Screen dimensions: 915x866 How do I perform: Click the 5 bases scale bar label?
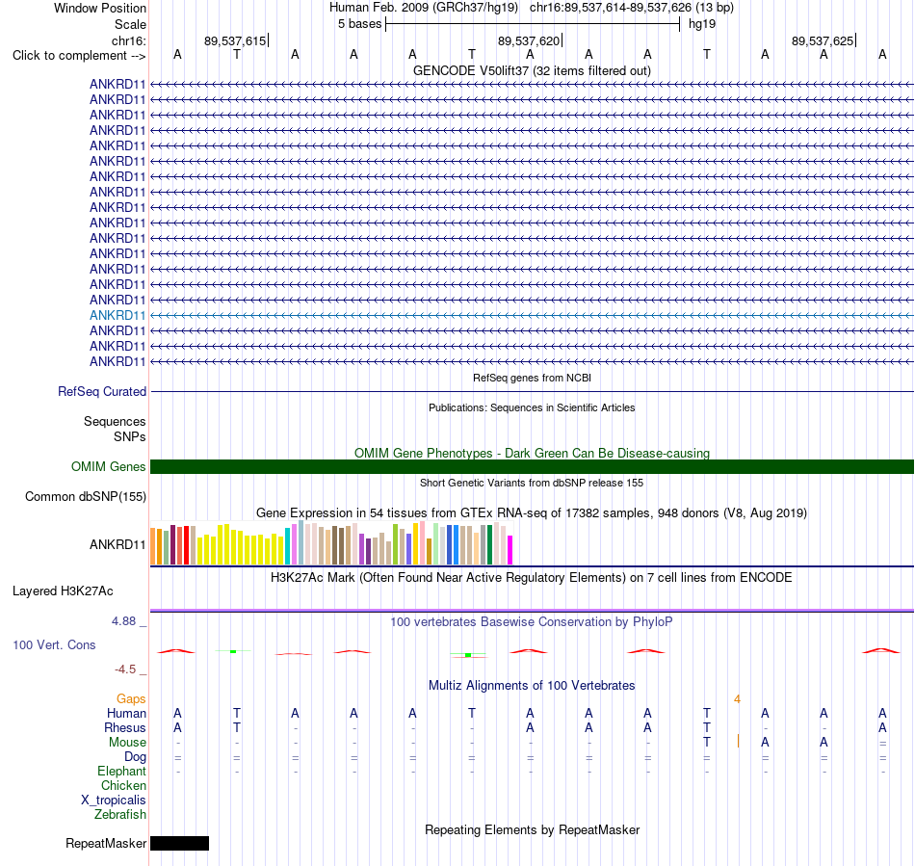(x=359, y=24)
